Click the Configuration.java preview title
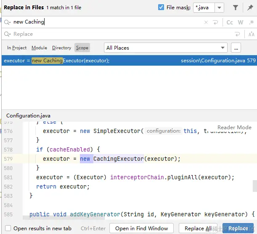This screenshot has width=257, height=234. [28, 116]
